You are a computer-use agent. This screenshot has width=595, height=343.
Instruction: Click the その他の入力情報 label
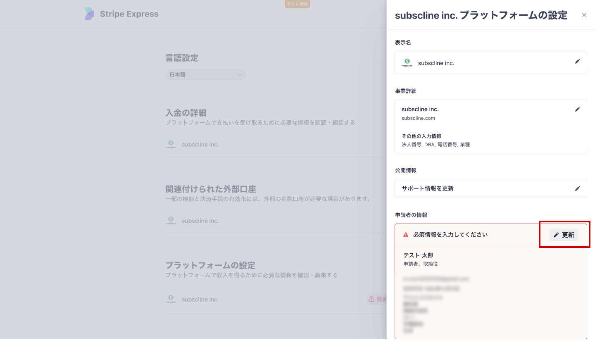click(421, 136)
